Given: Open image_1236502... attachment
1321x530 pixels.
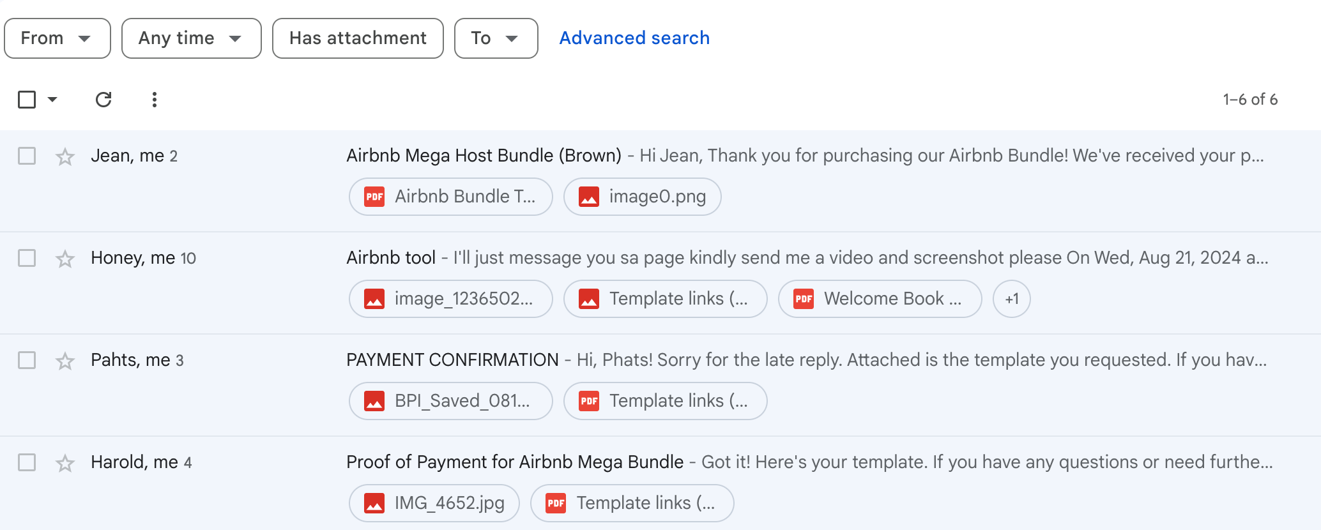Looking at the screenshot, I should (x=450, y=299).
